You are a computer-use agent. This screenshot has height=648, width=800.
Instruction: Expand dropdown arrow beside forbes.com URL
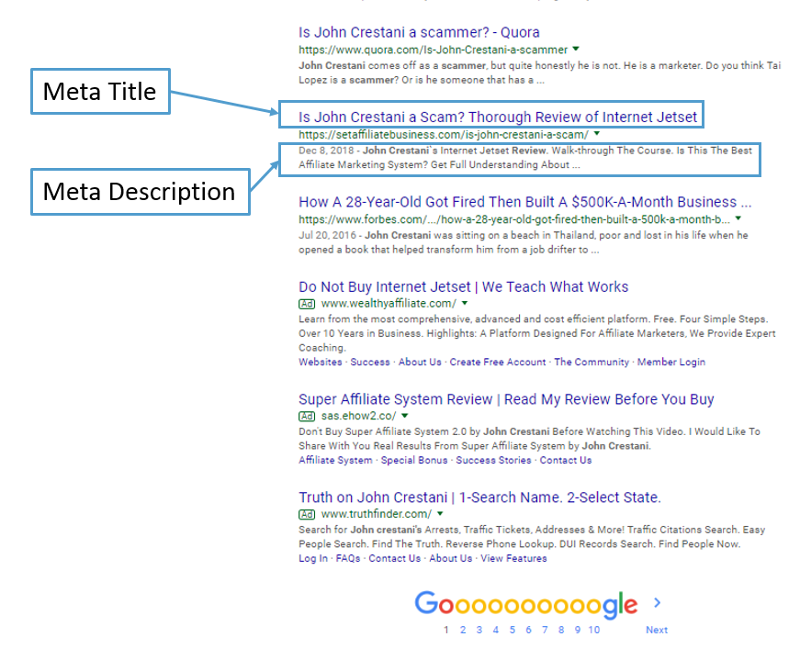(x=738, y=218)
